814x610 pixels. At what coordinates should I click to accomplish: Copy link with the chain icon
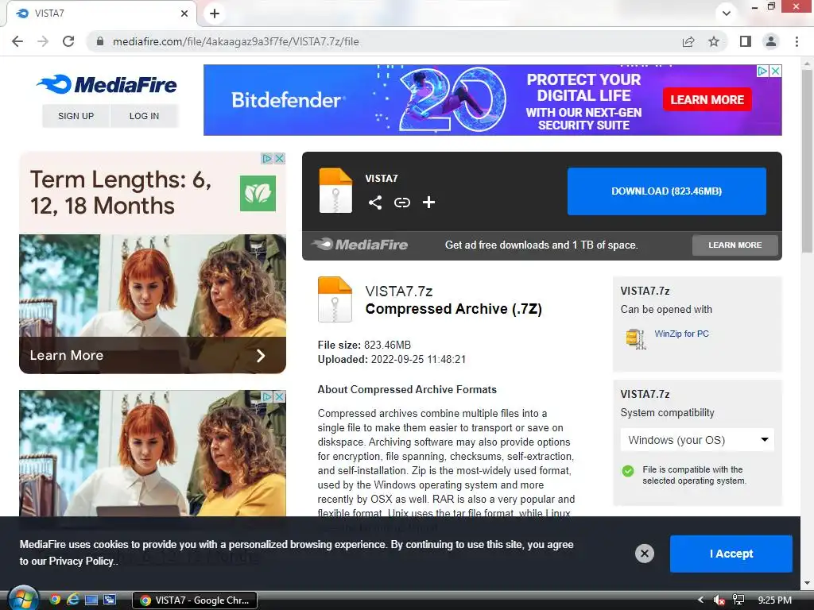point(401,203)
